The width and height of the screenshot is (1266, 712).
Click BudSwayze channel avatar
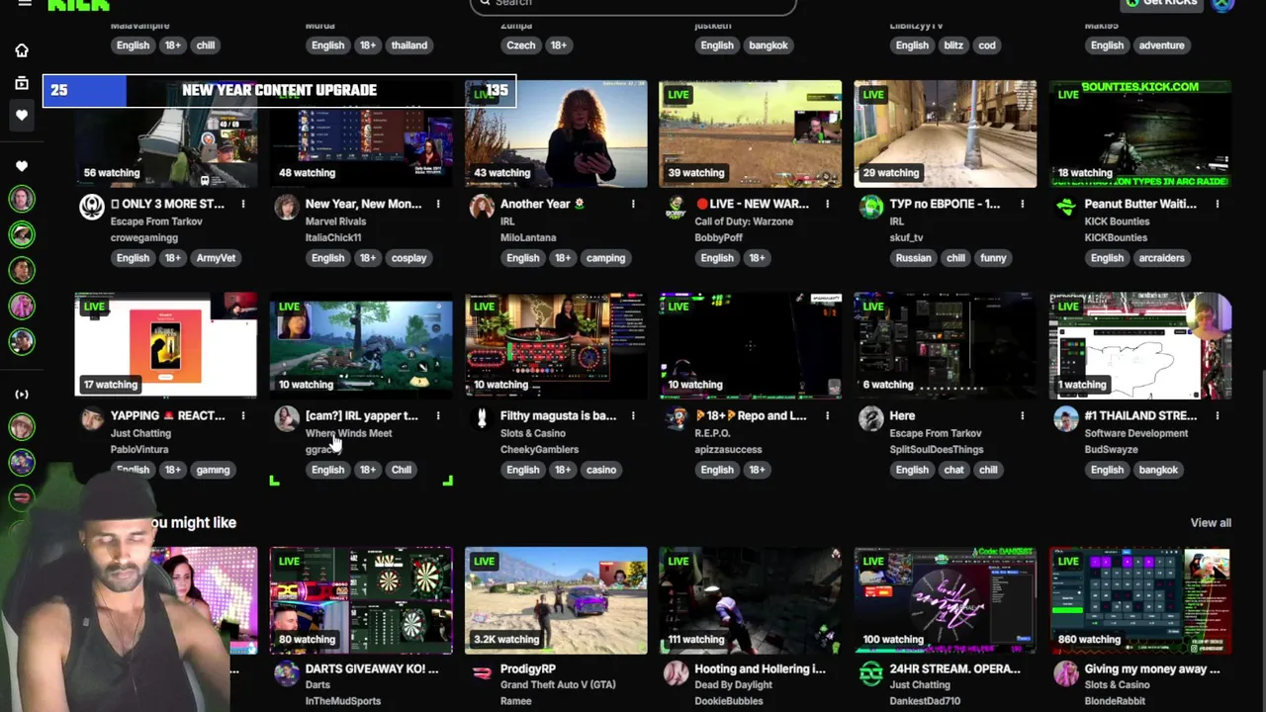click(x=1066, y=418)
